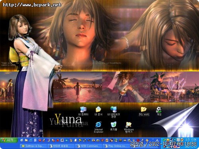199x149 pixels.
Task: Click yellow folder icon beside Show Desktop
Action: [26, 140]
